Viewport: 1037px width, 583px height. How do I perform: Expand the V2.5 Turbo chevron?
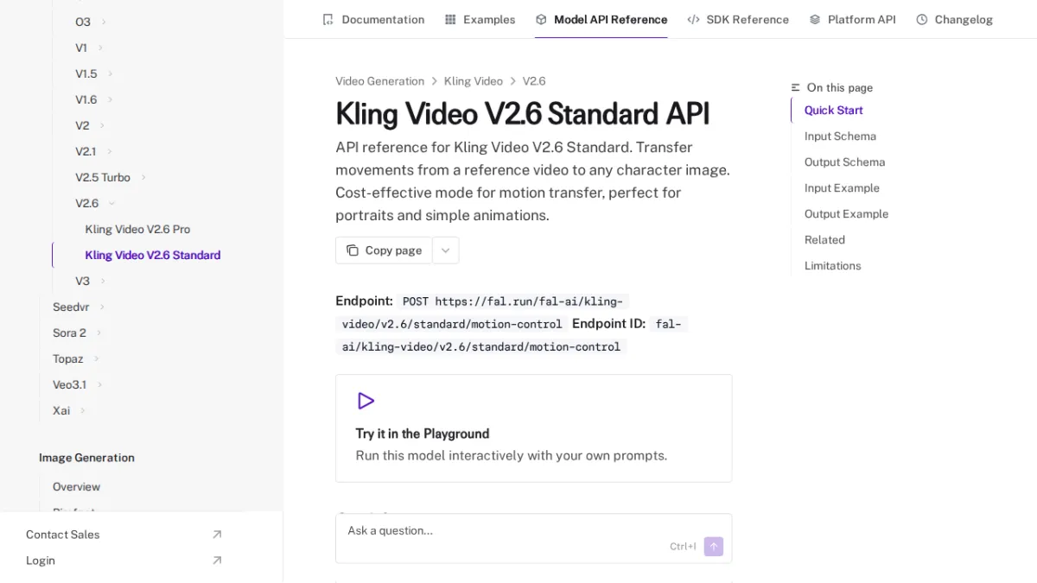(x=143, y=177)
